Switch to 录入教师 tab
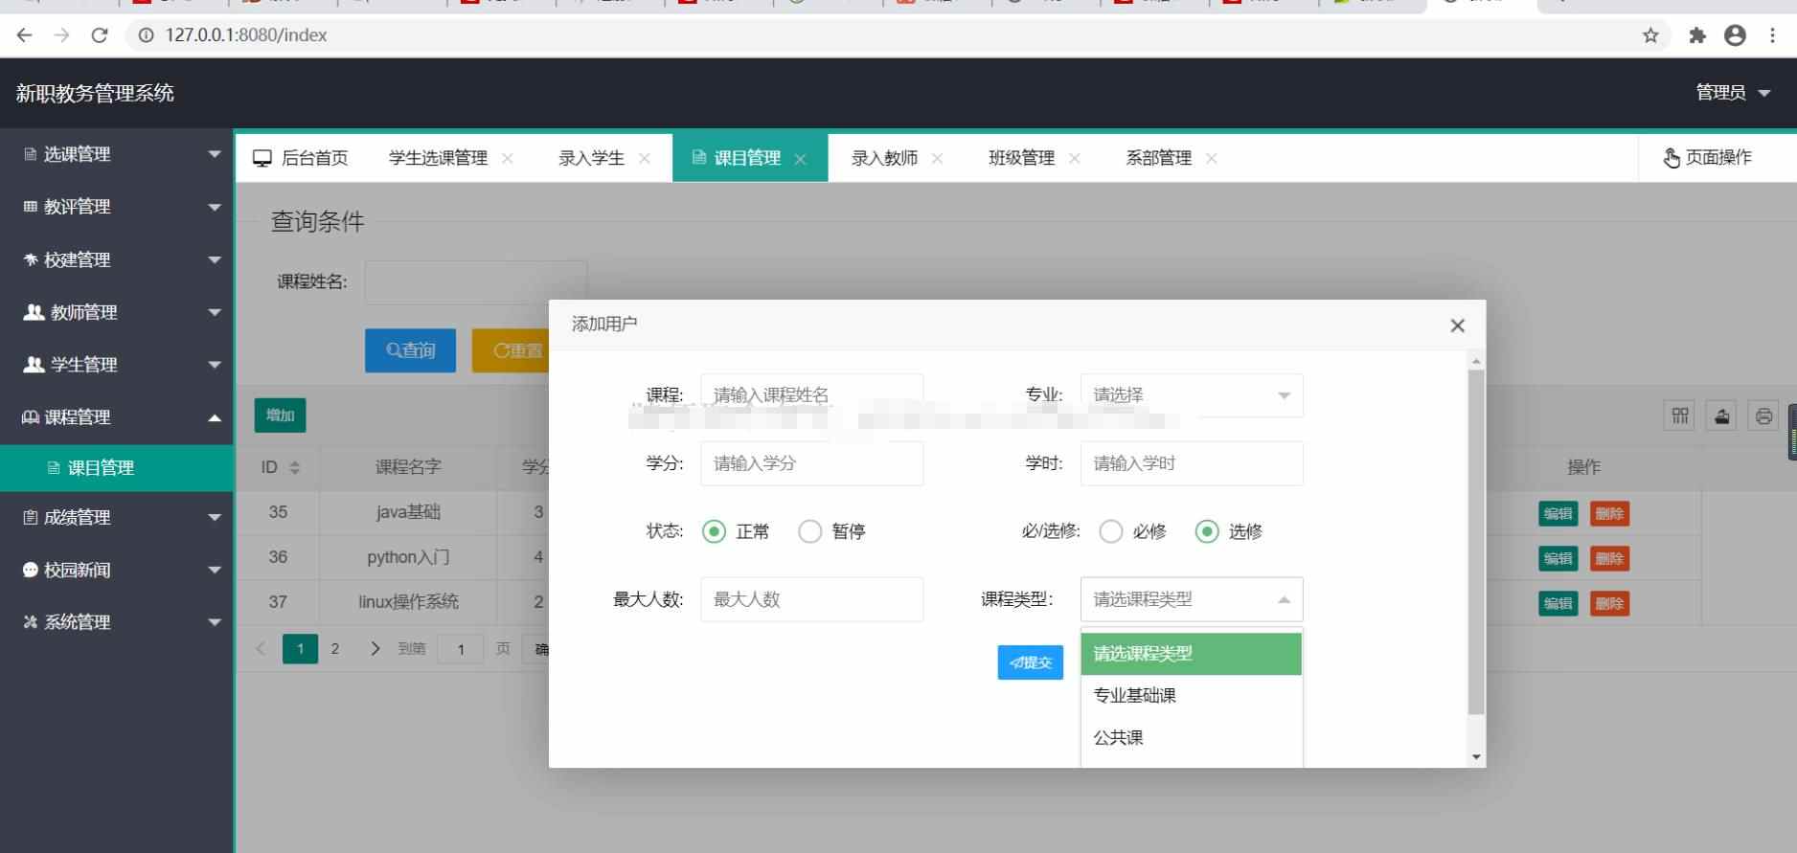Viewport: 1797px width, 853px height. pyautogui.click(x=884, y=158)
